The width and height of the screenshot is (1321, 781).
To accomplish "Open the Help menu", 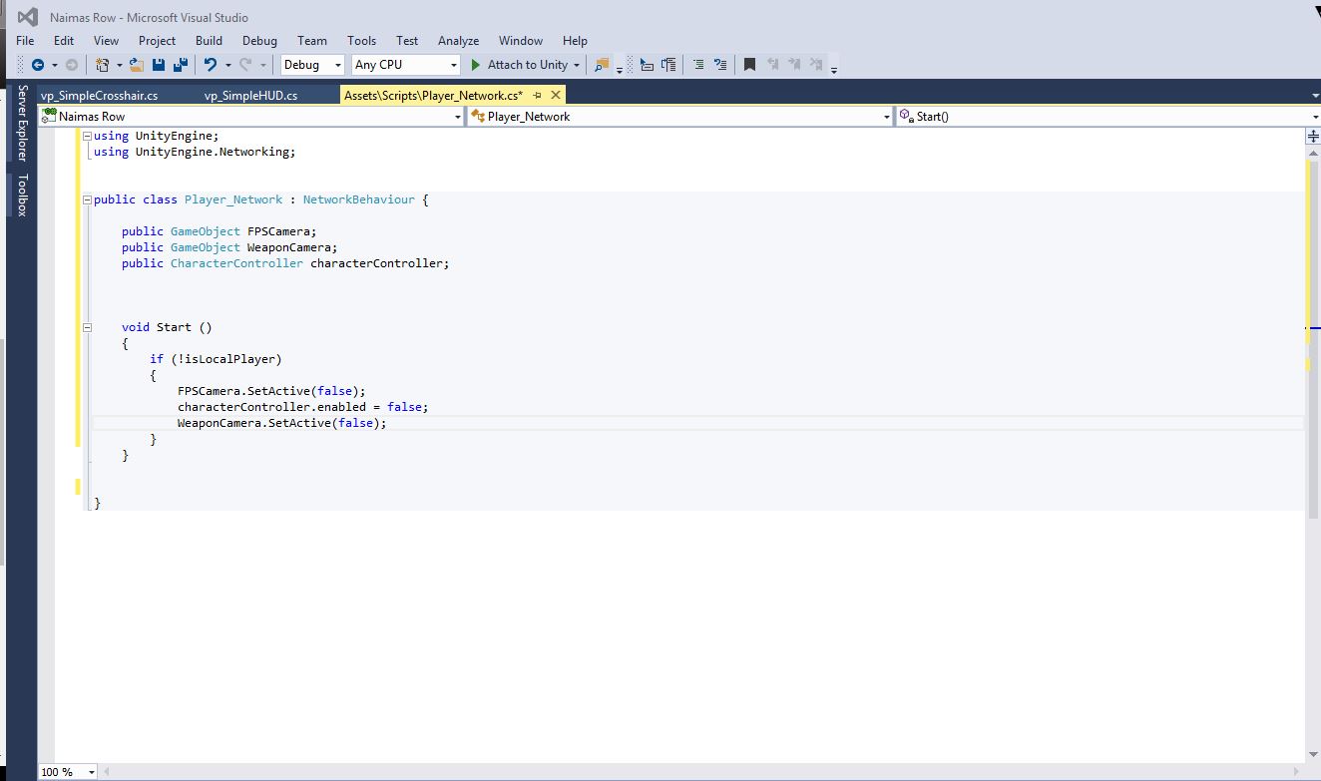I will point(575,41).
